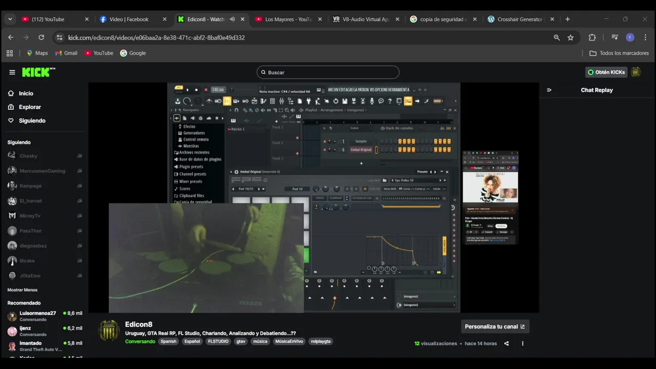The width and height of the screenshot is (656, 369).
Task: Close the Video | Facebook tab
Action: [x=165, y=19]
